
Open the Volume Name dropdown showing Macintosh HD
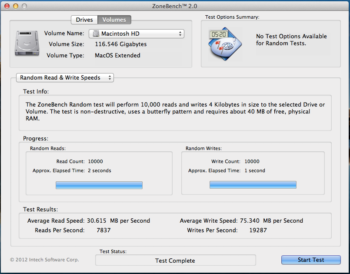(x=137, y=33)
